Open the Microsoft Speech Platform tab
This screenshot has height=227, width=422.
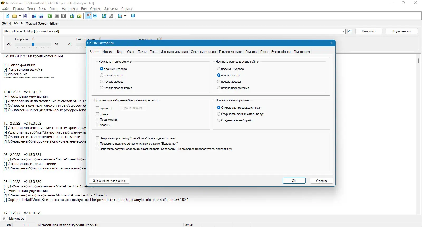42,23
